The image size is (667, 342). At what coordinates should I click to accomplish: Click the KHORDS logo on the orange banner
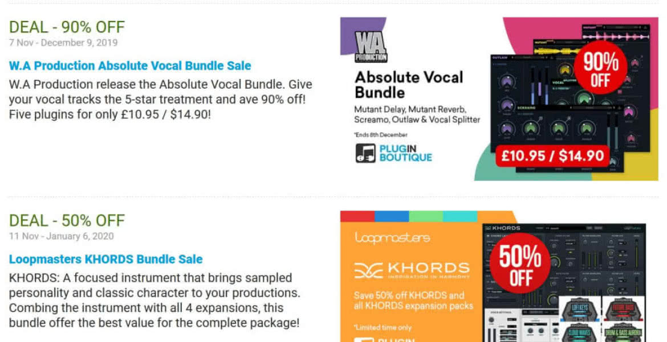(412, 270)
